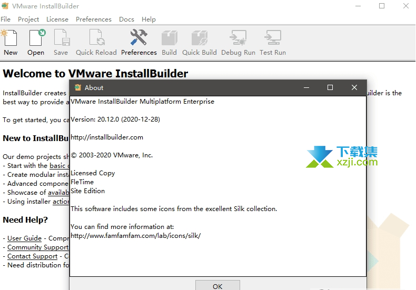Open the Preferences menu in menu bar

coord(94,19)
